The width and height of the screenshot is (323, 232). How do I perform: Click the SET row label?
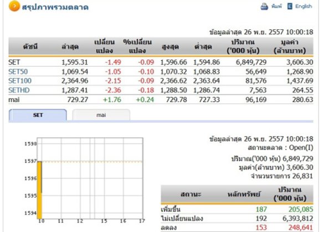click(14, 62)
